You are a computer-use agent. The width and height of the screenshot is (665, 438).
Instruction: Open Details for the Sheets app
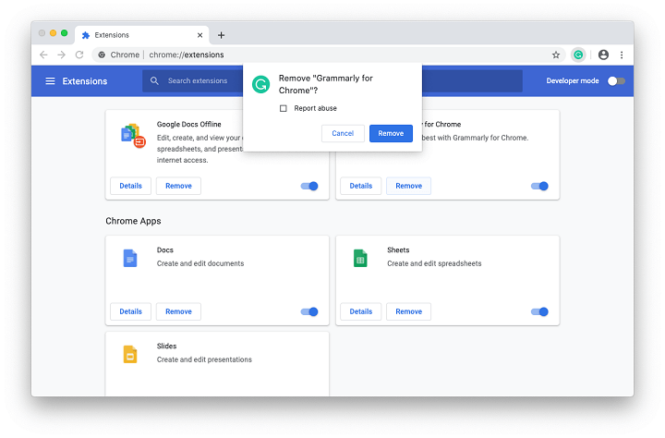click(361, 311)
